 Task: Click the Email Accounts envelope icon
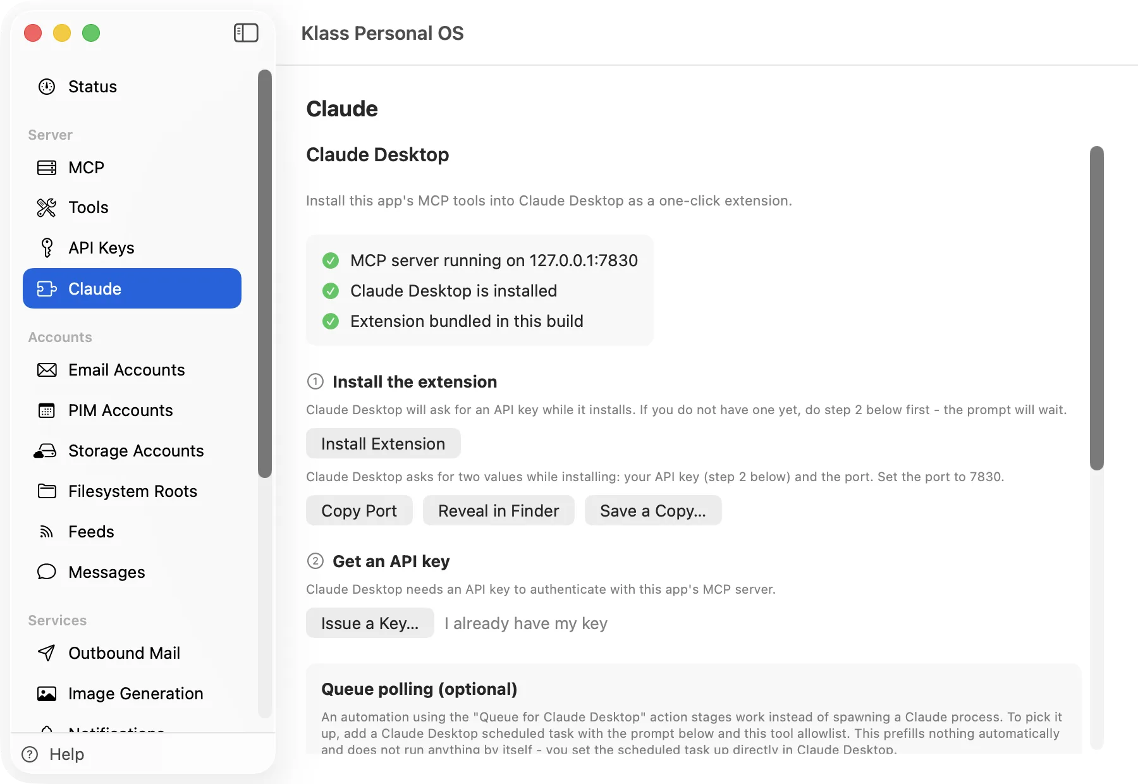[47, 370]
